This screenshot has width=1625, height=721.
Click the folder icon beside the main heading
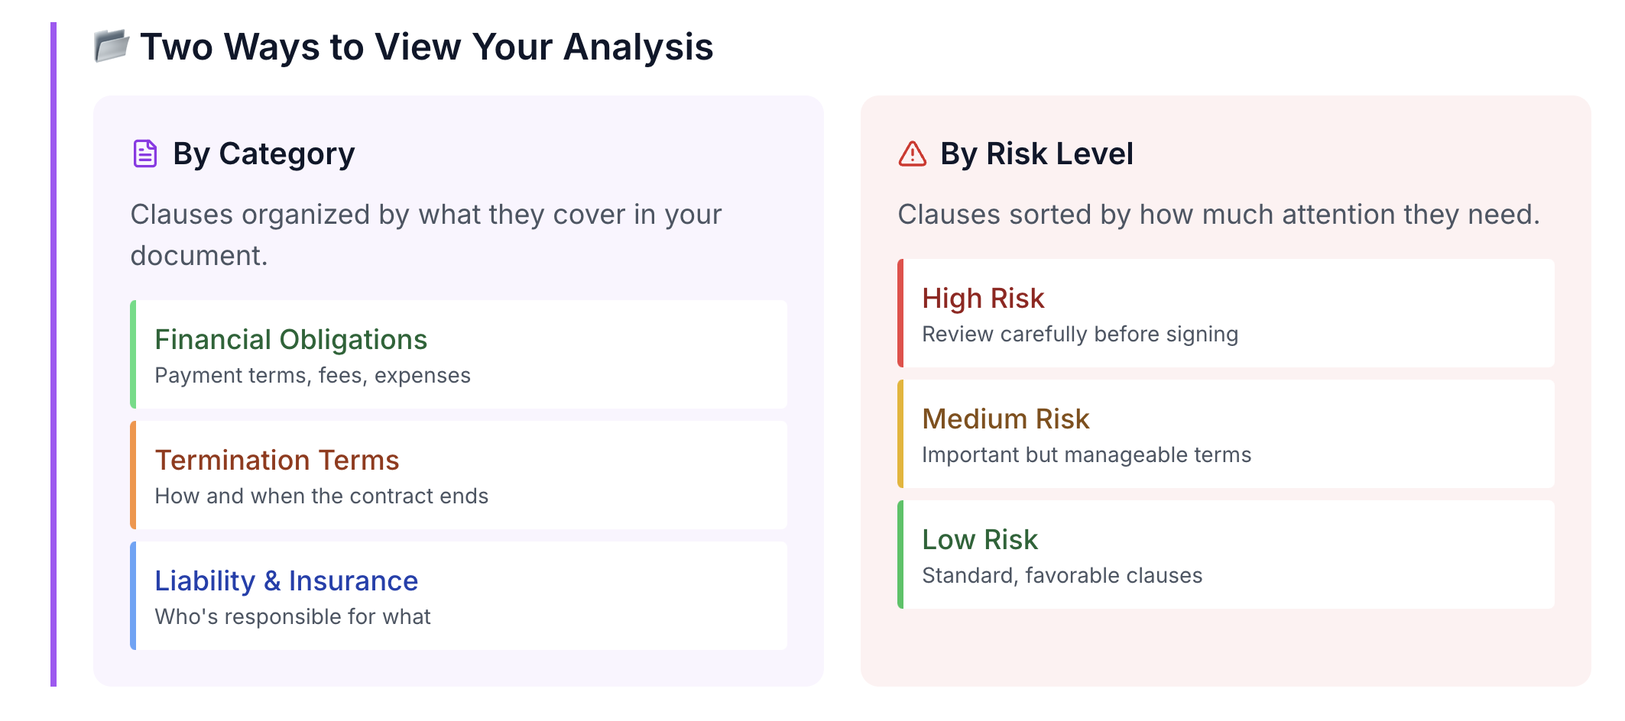[x=112, y=46]
